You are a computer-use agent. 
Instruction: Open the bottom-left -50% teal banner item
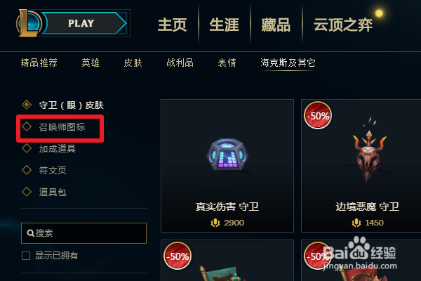227,261
